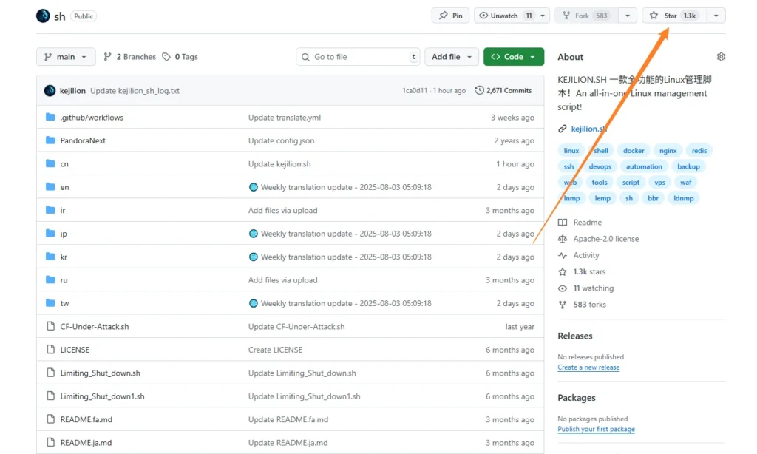
Task: Click the kejilion author name in commit bar
Action: 72,90
